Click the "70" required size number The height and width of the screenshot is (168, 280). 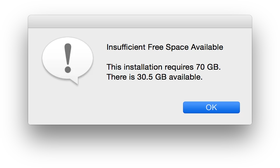point(200,67)
